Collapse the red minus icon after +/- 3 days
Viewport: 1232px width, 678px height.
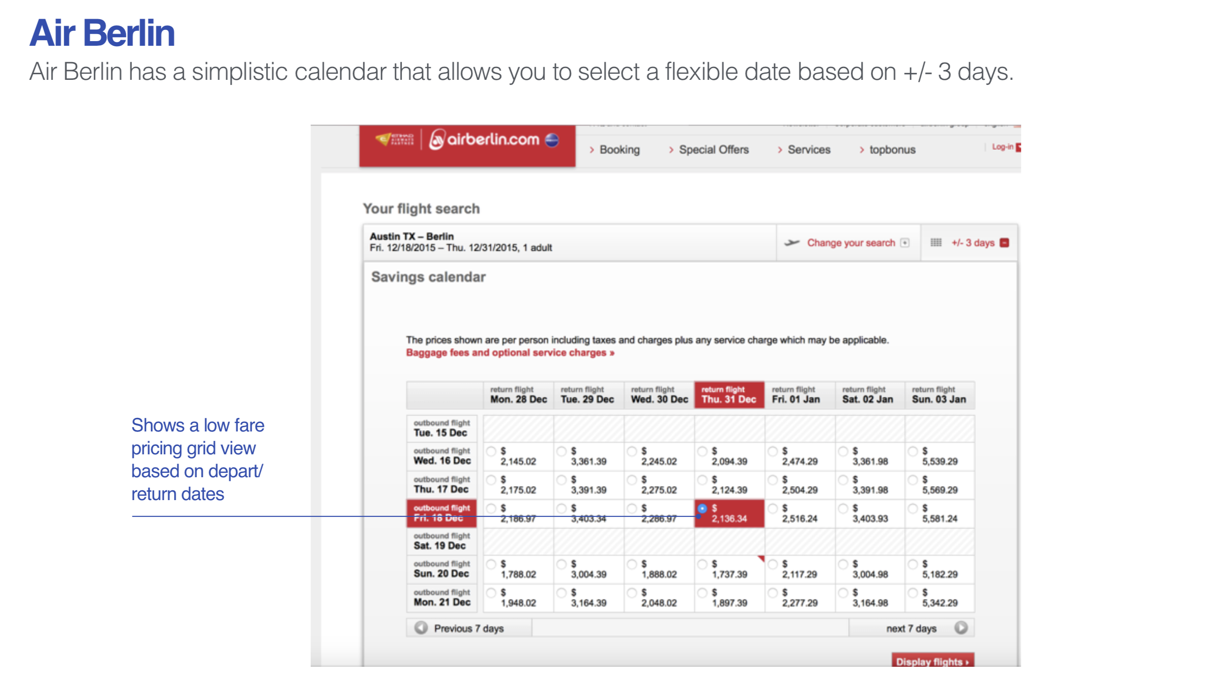[1004, 243]
